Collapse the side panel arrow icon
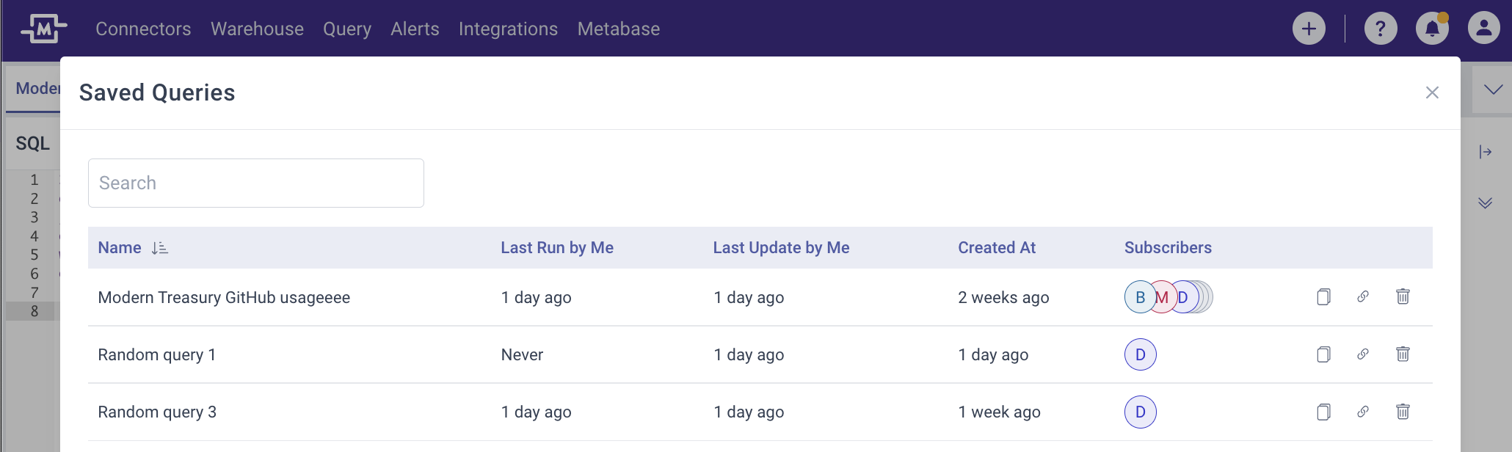 1486,152
